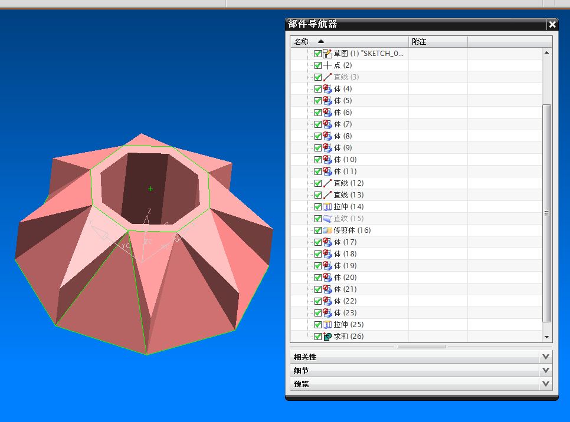Click the body icon of 体 (22)
The image size is (570, 422).
(x=327, y=301)
